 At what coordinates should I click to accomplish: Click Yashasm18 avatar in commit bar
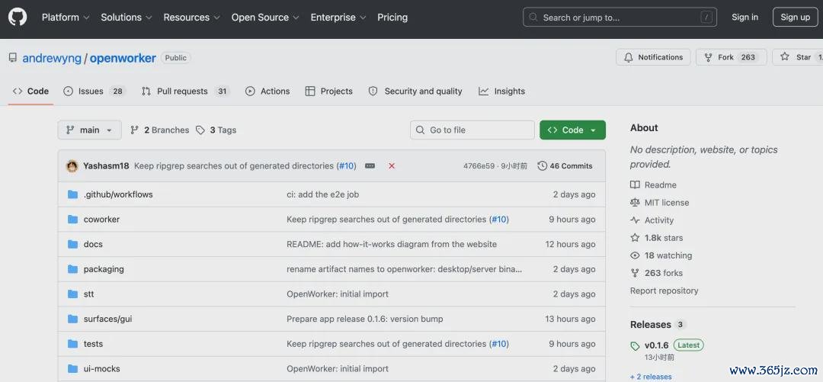point(72,166)
